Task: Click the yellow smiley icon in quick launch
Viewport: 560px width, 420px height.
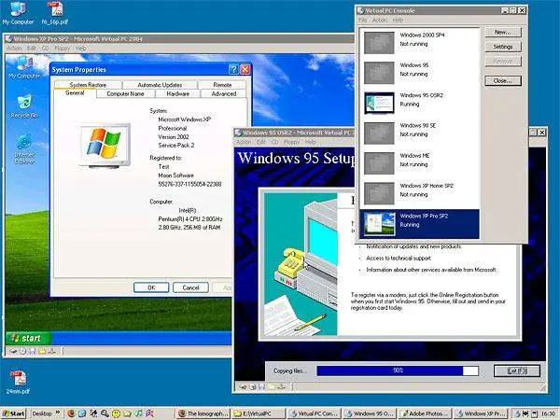Action: 116,413
